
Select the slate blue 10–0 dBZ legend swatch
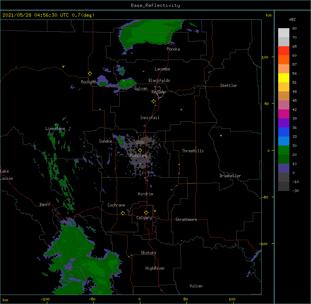284,168
